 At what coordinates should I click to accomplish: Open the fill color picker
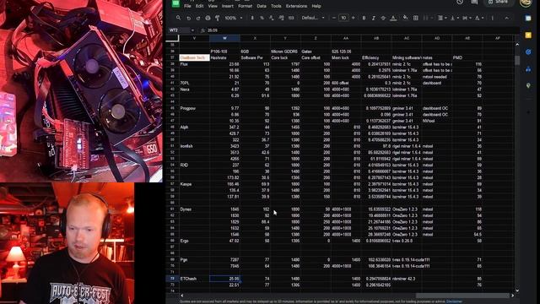pyautogui.click(x=405, y=18)
